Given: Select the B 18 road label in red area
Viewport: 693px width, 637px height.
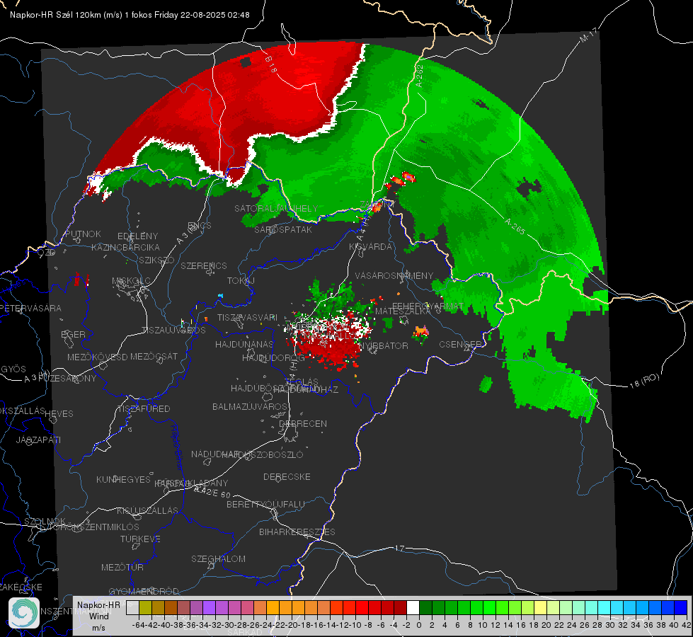Looking at the screenshot, I should click(270, 64).
